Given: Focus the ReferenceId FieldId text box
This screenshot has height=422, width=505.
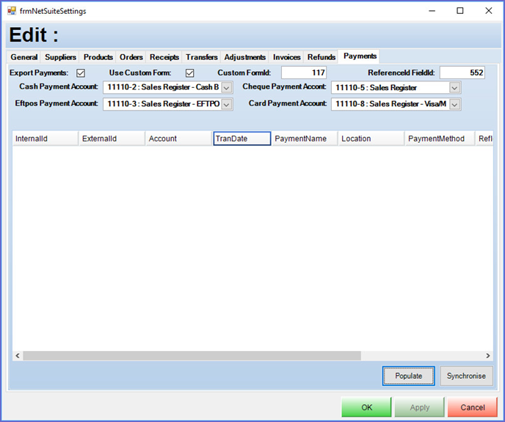Looking at the screenshot, I should tap(462, 73).
